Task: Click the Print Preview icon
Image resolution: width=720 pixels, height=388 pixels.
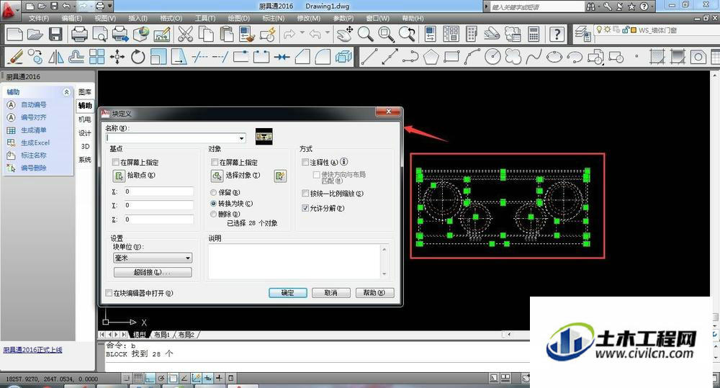Action: (x=99, y=34)
